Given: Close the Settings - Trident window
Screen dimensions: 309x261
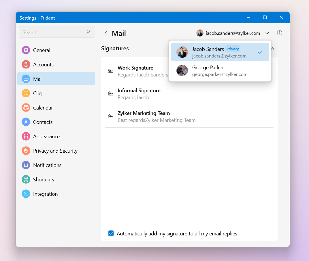Looking at the screenshot, I should click(281, 17).
